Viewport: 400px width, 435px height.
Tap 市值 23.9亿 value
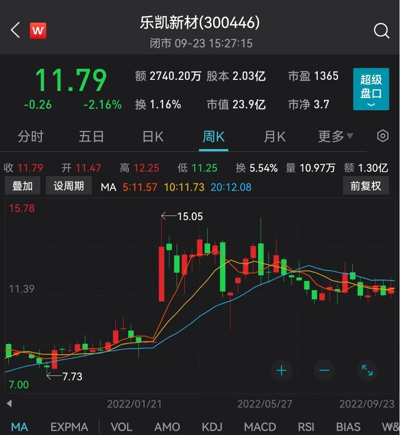(236, 104)
